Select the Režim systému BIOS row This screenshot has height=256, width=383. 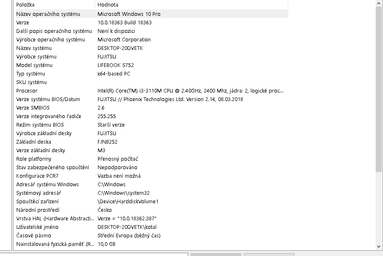click(x=40, y=125)
